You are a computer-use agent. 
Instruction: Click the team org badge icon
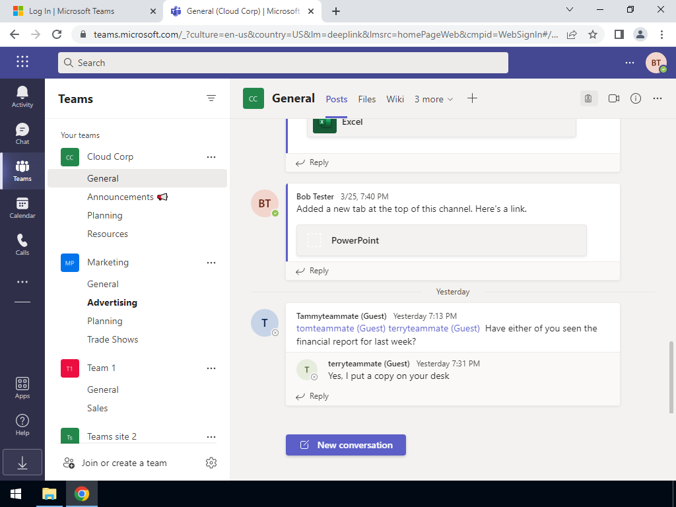(588, 99)
